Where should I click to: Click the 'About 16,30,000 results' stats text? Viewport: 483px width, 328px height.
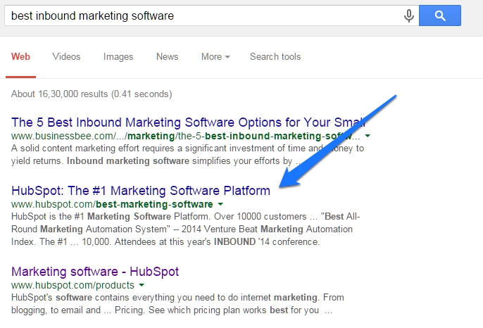92,94
